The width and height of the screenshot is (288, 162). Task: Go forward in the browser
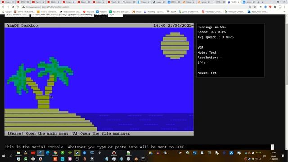click(x=8, y=7)
